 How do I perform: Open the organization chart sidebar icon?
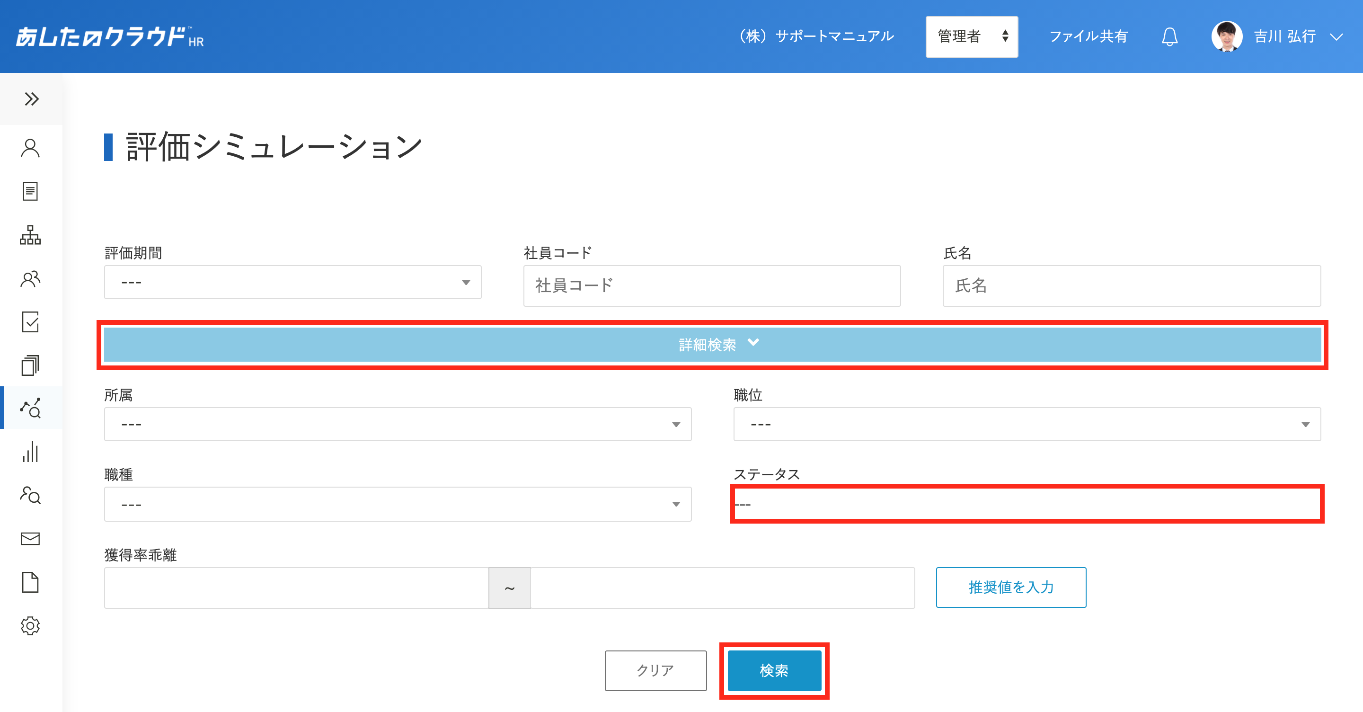pyautogui.click(x=30, y=235)
